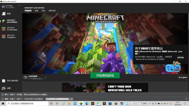Click the Minecraft Java Edition logo banner

(105, 19)
